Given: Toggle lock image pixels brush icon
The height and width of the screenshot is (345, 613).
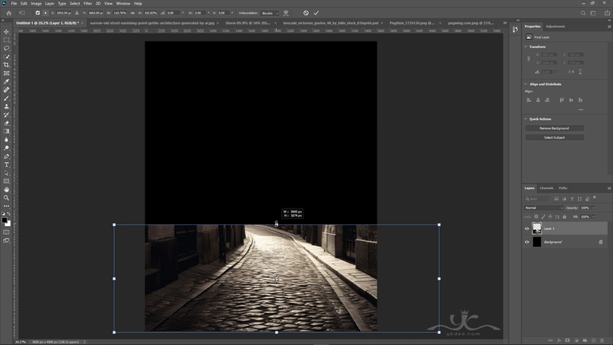Looking at the screenshot, I should point(543,216).
